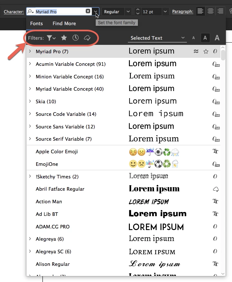232x282 pixels.
Task: Click variable font icon on Acumin row
Action: click(x=216, y=64)
